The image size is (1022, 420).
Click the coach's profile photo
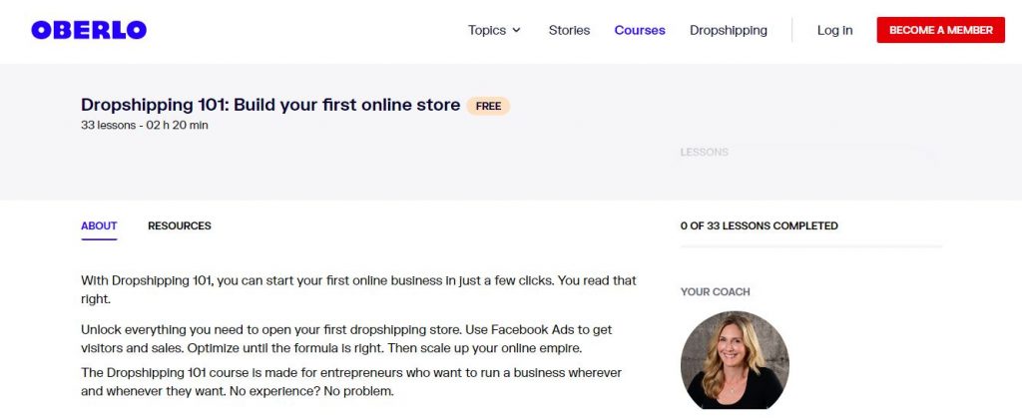[735, 360]
